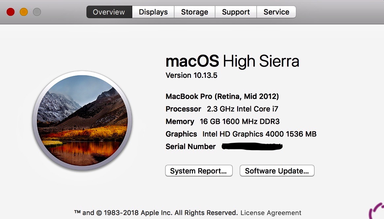Click the Memory label
384x219 pixels.
pos(180,121)
